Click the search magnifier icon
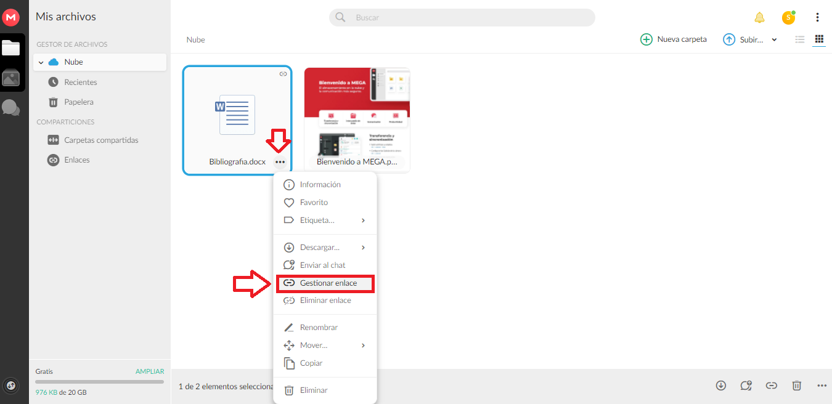Screen dimensions: 832x404 coord(341,17)
